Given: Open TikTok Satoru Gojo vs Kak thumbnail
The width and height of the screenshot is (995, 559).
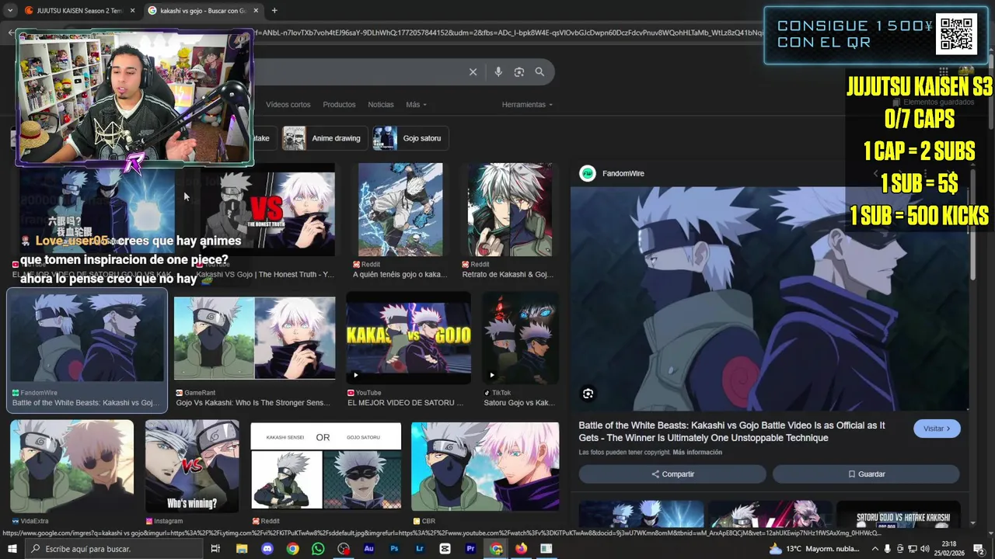Looking at the screenshot, I should click(x=520, y=338).
